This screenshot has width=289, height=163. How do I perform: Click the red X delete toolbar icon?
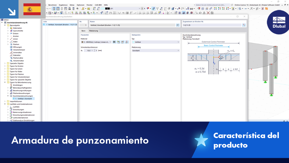click(208, 13)
